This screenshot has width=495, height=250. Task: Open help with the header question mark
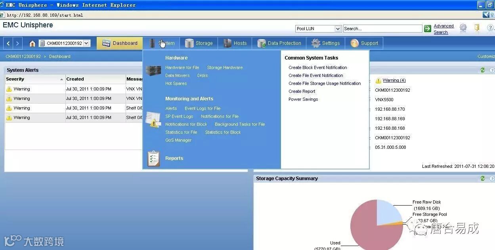pyautogui.click(x=490, y=28)
